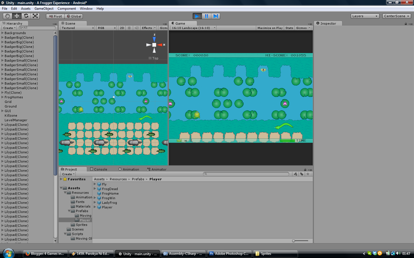Image resolution: width=414 pixels, height=258 pixels.
Task: Toggle 2D scene view mode
Action: [x=122, y=28]
